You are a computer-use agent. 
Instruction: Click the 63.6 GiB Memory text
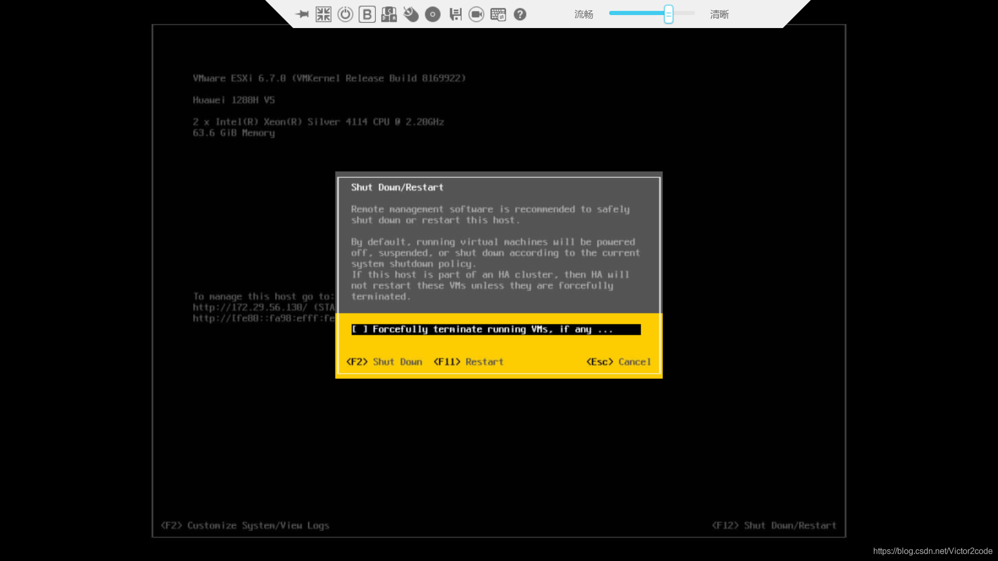(x=234, y=133)
